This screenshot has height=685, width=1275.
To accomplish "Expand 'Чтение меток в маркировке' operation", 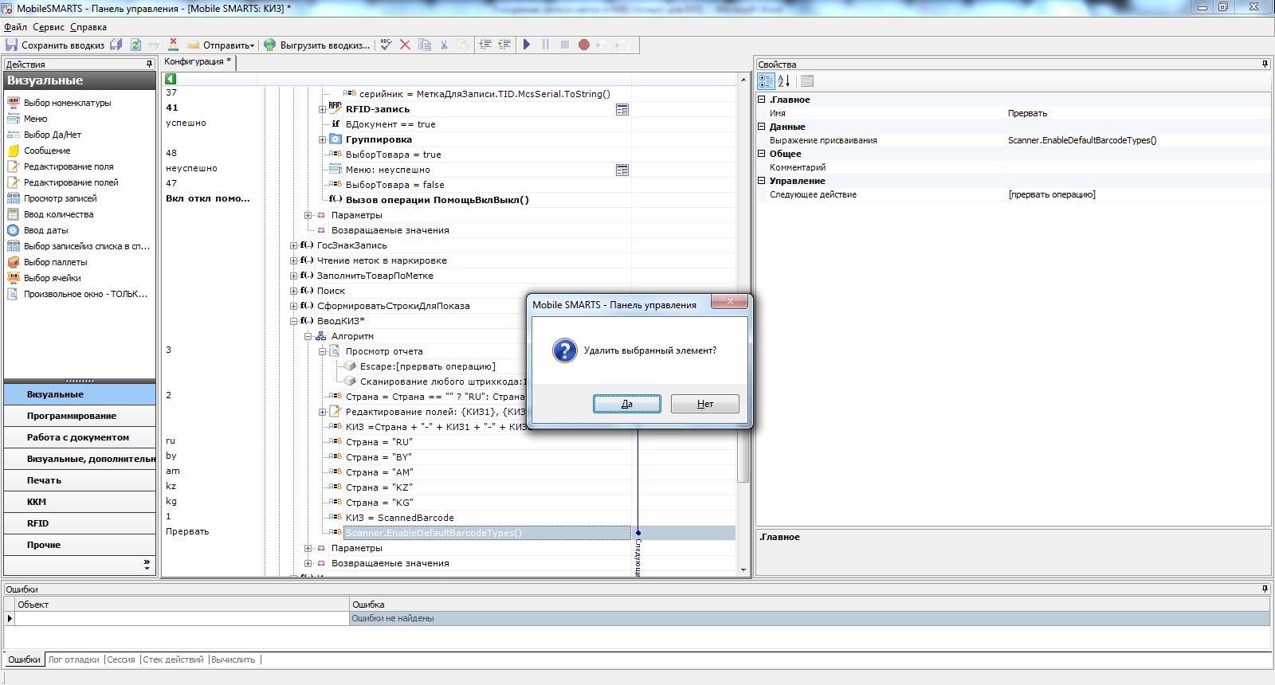I will [x=294, y=260].
